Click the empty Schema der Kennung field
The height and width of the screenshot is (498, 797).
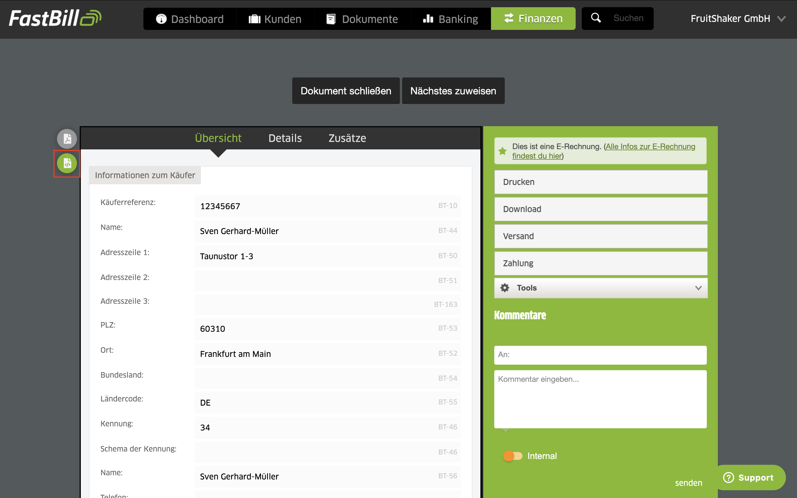tap(327, 452)
